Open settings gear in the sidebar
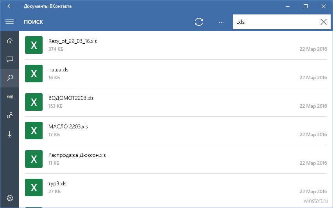 point(9,198)
